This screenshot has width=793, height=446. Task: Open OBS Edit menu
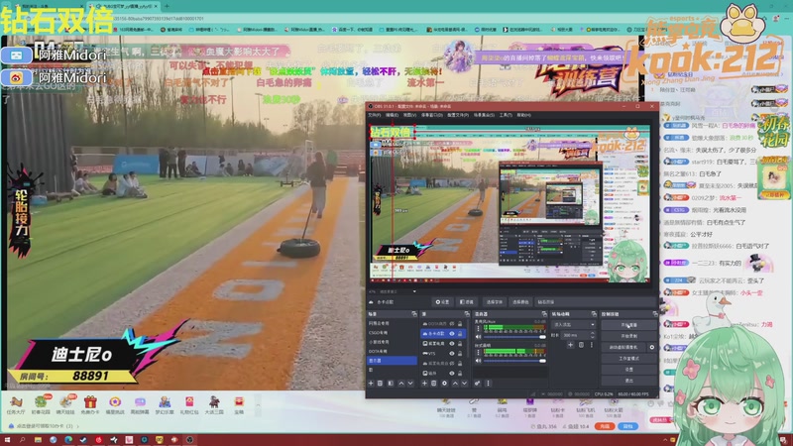click(392, 115)
